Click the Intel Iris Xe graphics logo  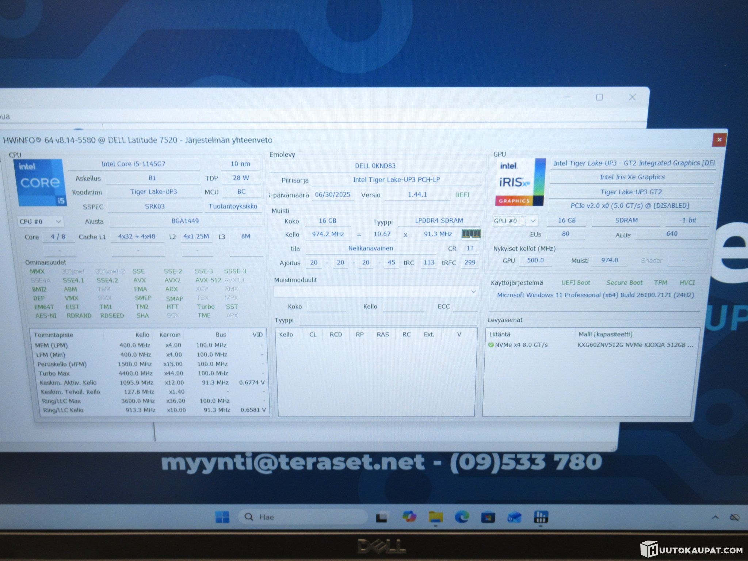(520, 182)
